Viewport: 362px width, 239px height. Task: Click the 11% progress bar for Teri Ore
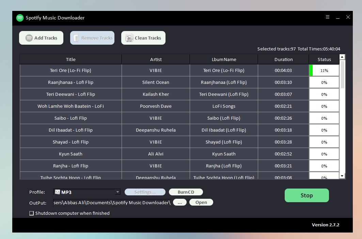pos(324,71)
